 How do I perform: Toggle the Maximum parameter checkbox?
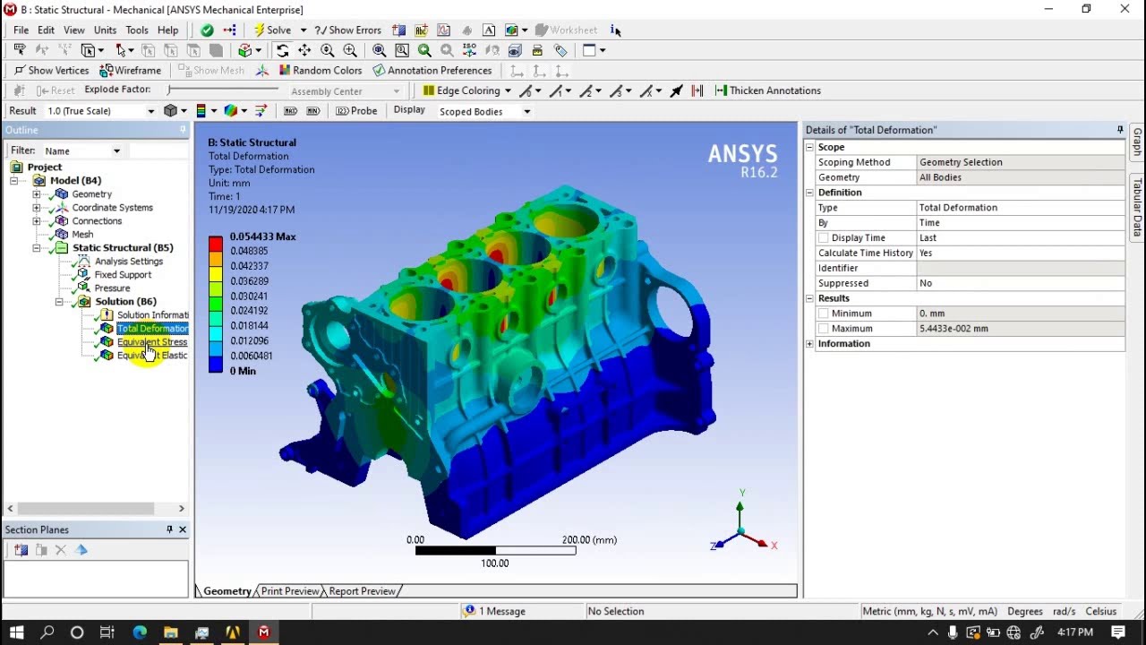[823, 328]
